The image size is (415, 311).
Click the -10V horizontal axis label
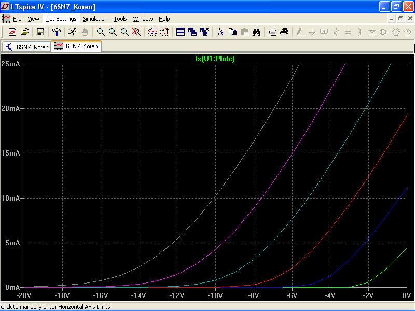215,295
